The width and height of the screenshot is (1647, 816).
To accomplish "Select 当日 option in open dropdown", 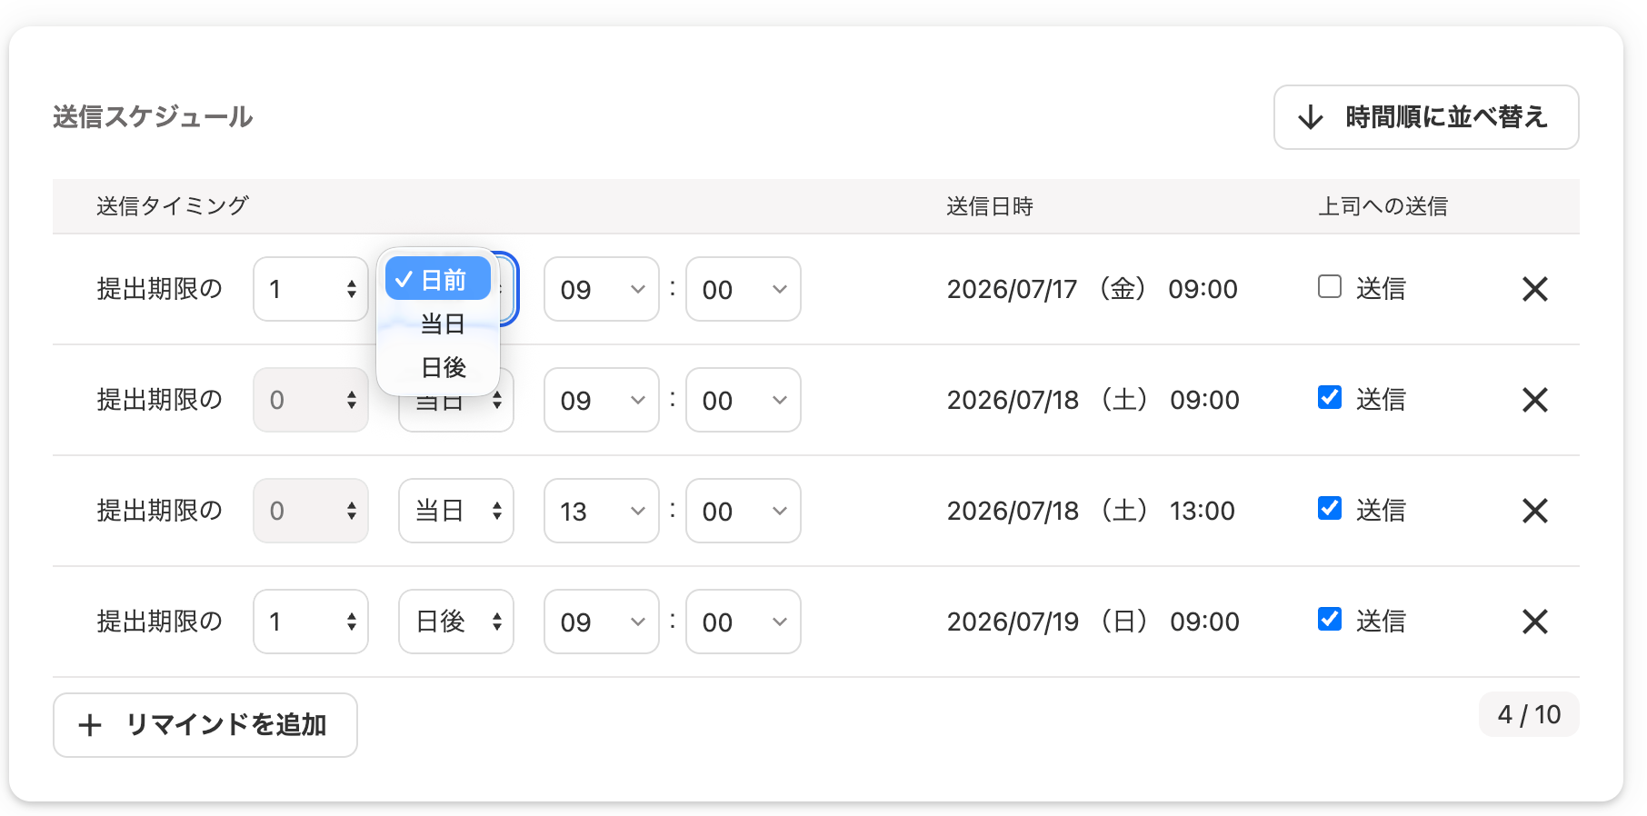I will 438,323.
